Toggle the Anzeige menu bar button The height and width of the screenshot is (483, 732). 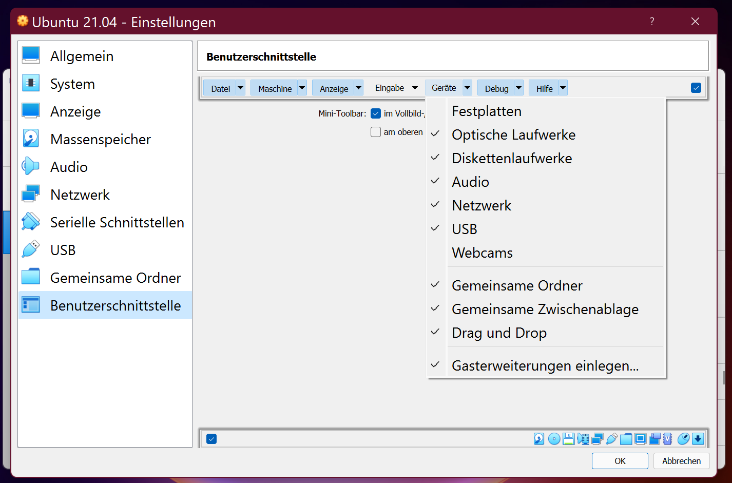point(334,88)
